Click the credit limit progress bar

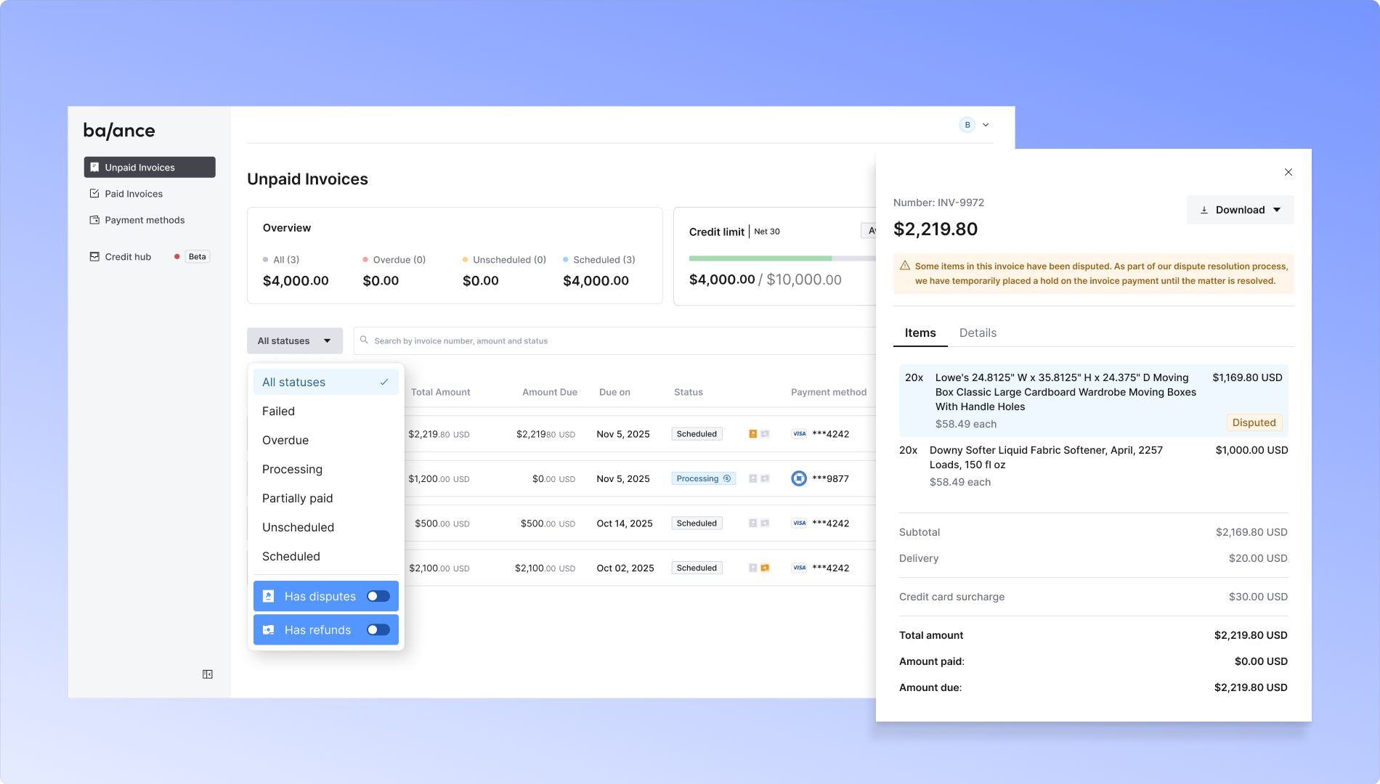[x=782, y=258]
